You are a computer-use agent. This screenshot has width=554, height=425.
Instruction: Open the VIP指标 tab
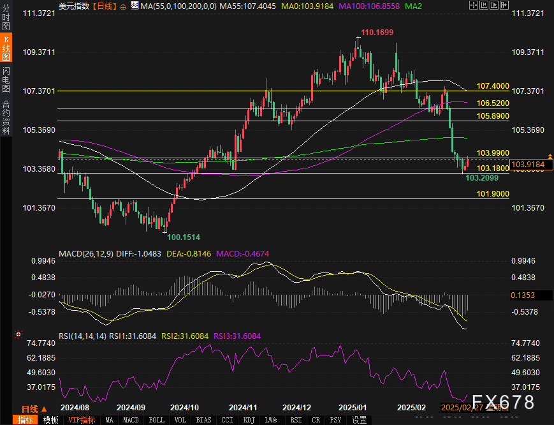[82, 420]
